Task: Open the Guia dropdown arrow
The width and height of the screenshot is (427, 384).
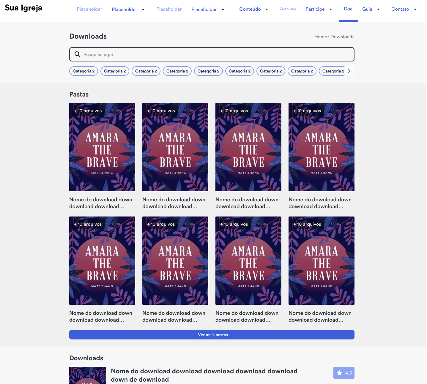Action: point(378,9)
